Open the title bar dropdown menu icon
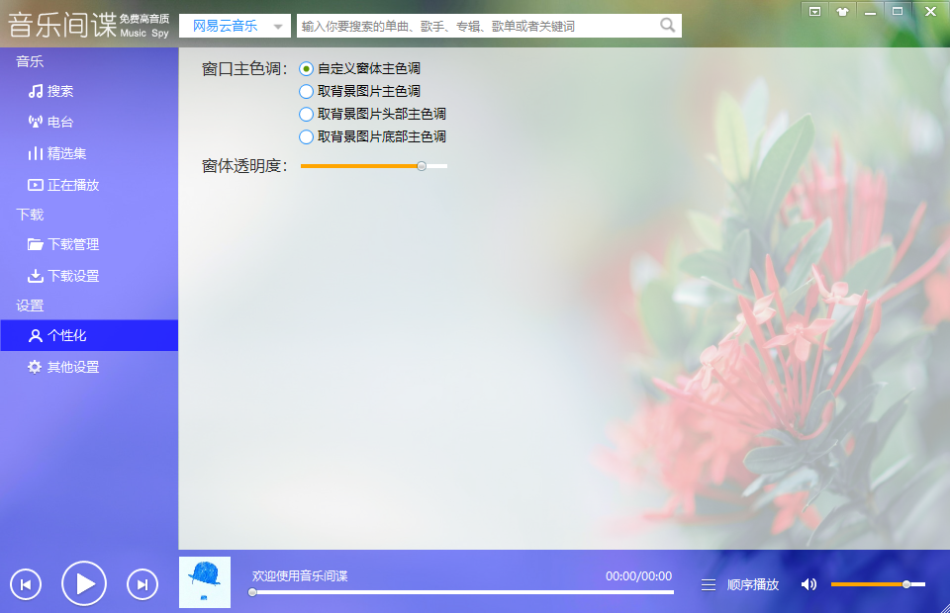The image size is (950, 613). pos(814,12)
